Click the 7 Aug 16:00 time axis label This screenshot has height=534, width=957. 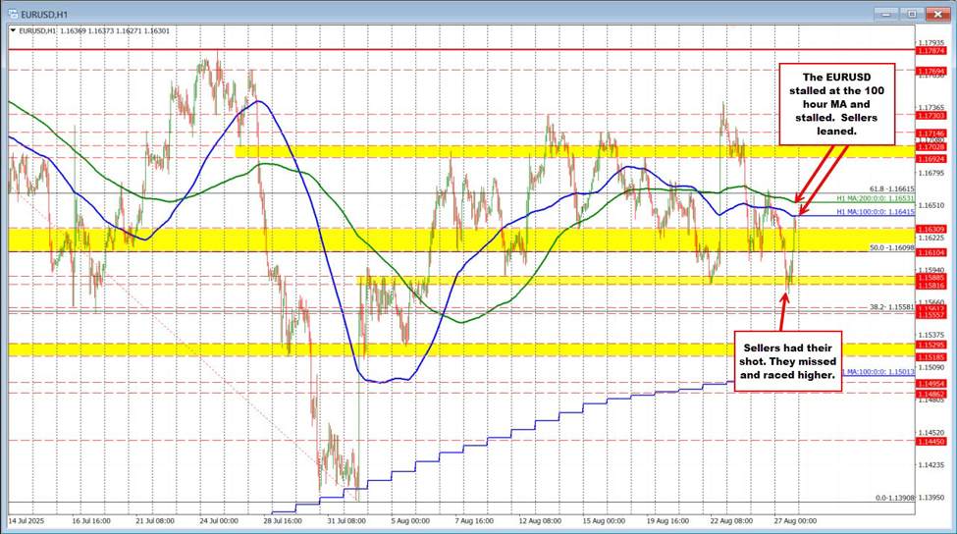pyautogui.click(x=474, y=520)
